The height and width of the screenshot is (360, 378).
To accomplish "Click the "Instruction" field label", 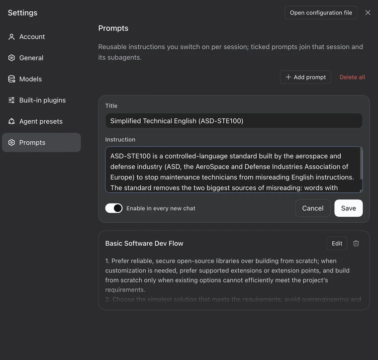I will coord(120,140).
